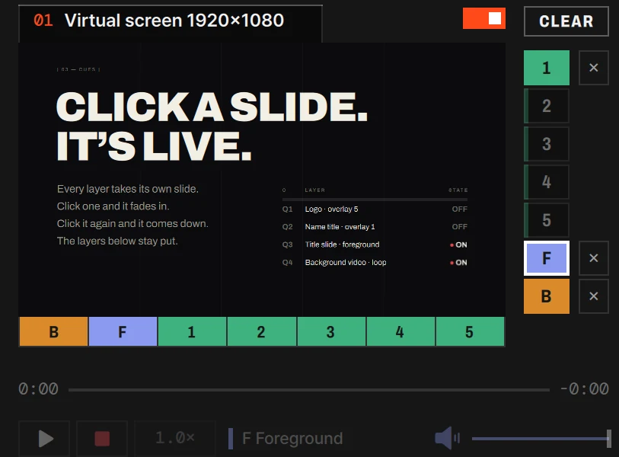Toggle the orange screen output switch
Viewport: 619px width, 457px height.
coord(484,18)
